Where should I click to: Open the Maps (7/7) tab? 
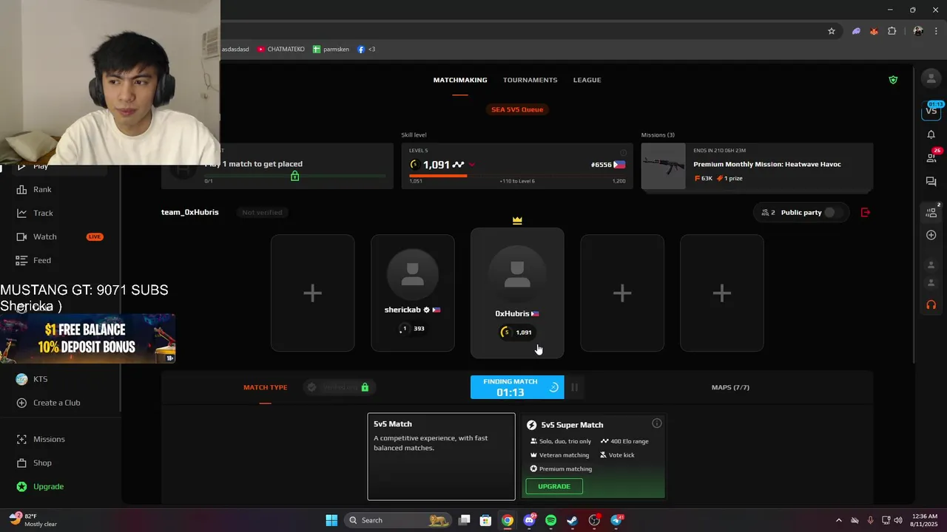coord(730,387)
